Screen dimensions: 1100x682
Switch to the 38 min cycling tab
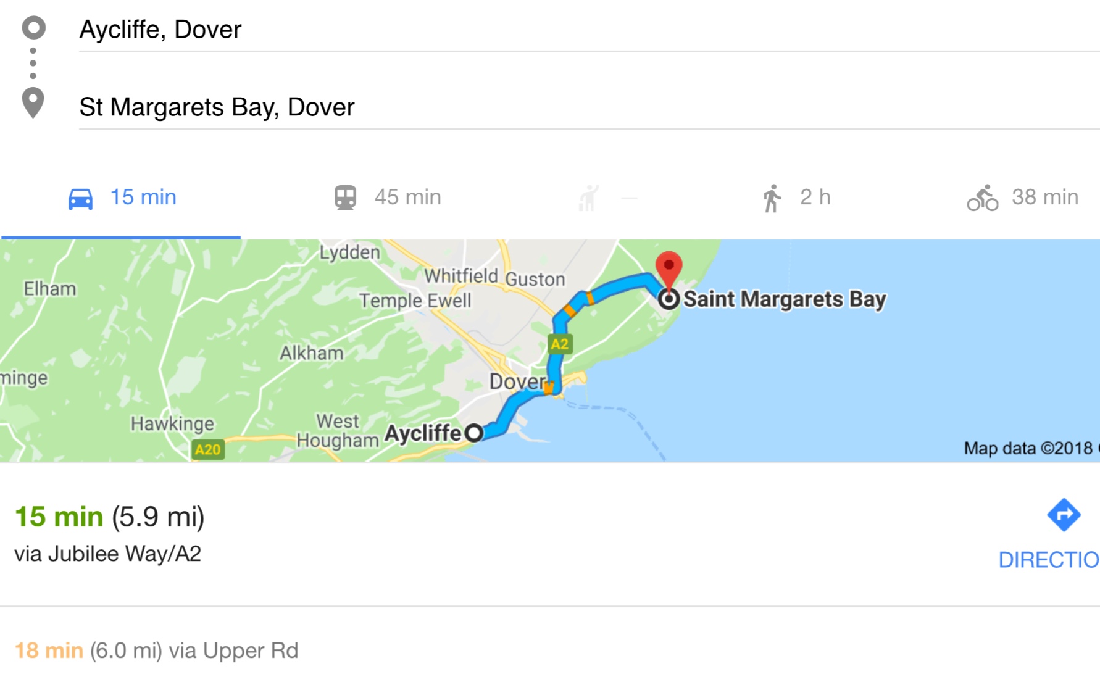click(x=1022, y=198)
